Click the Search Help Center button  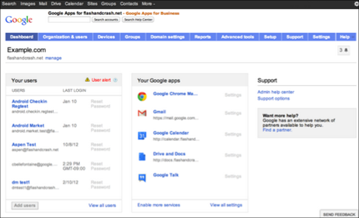click(x=139, y=20)
